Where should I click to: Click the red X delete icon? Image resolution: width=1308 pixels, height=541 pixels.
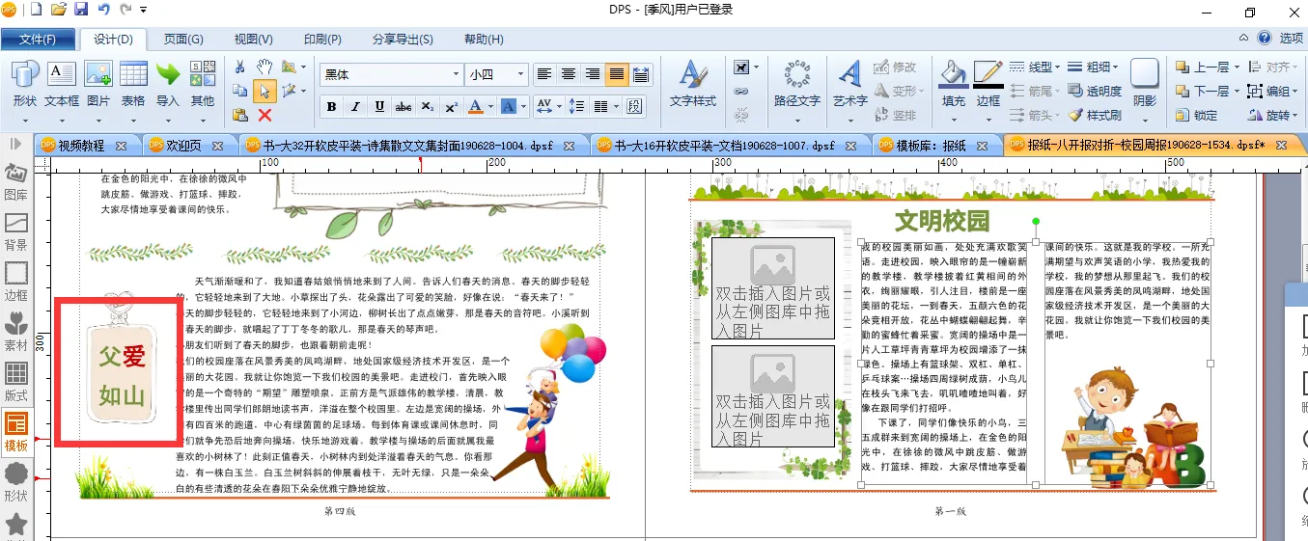click(x=264, y=115)
